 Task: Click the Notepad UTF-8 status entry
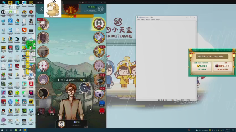(188, 100)
